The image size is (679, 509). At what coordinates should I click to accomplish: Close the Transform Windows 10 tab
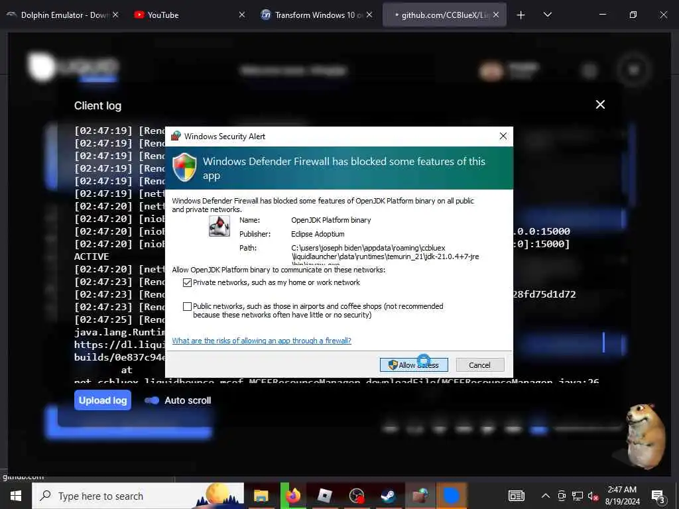(x=369, y=15)
